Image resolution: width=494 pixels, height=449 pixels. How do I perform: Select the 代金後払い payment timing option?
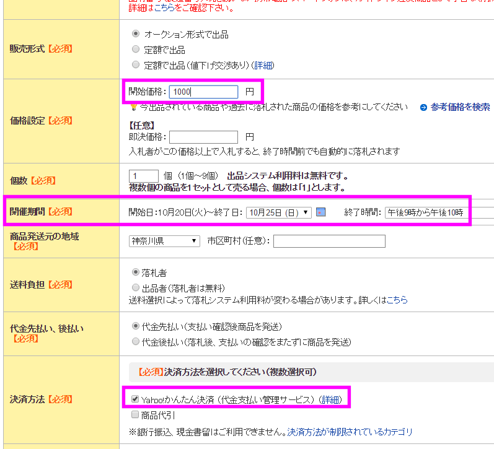pyautogui.click(x=136, y=342)
